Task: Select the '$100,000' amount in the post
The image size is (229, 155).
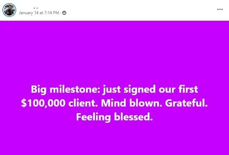Action: tap(43, 103)
